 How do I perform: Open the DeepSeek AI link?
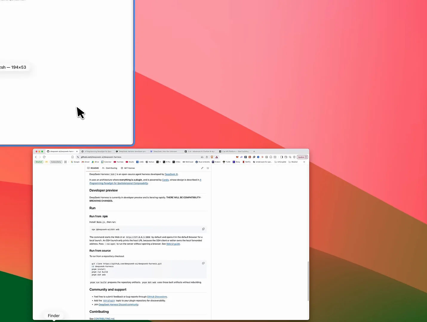tap(171, 174)
